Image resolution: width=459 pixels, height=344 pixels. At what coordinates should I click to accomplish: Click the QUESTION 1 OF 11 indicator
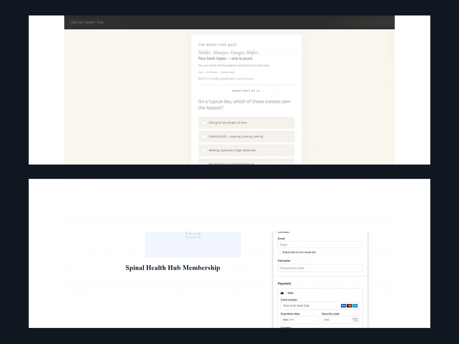pyautogui.click(x=246, y=91)
